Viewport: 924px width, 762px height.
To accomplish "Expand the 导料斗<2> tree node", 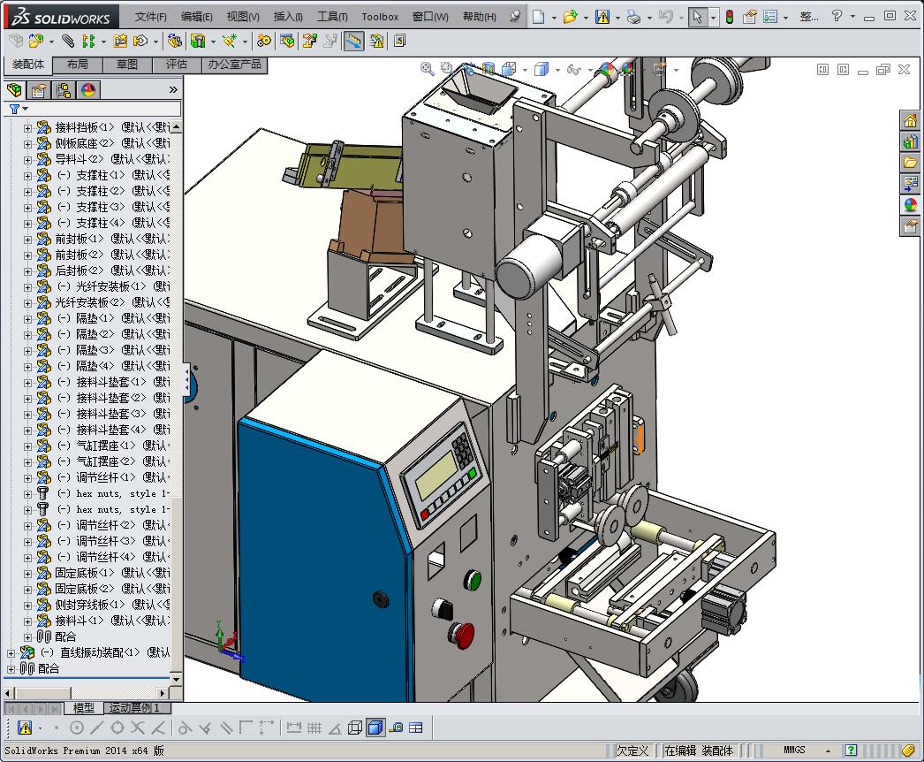I will (27, 159).
